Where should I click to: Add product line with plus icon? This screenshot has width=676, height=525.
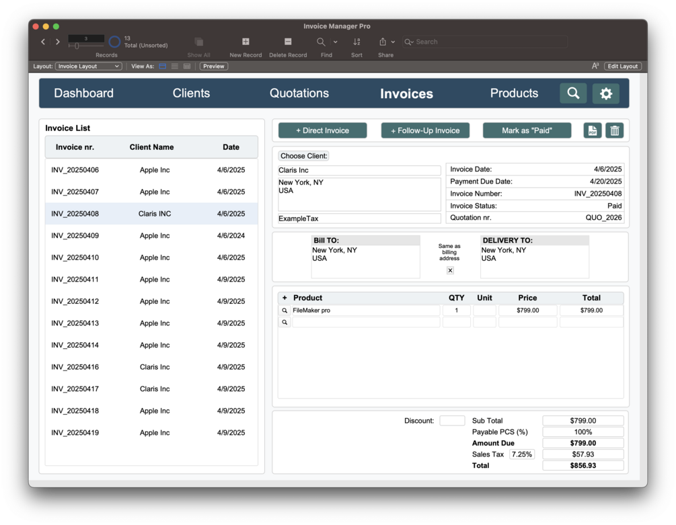285,298
